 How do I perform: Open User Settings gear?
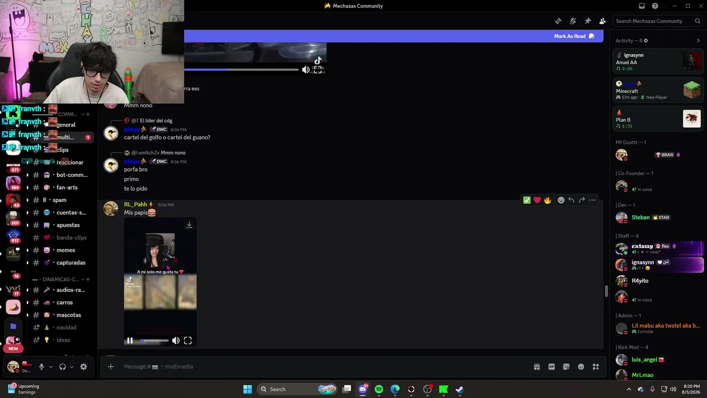(83, 366)
